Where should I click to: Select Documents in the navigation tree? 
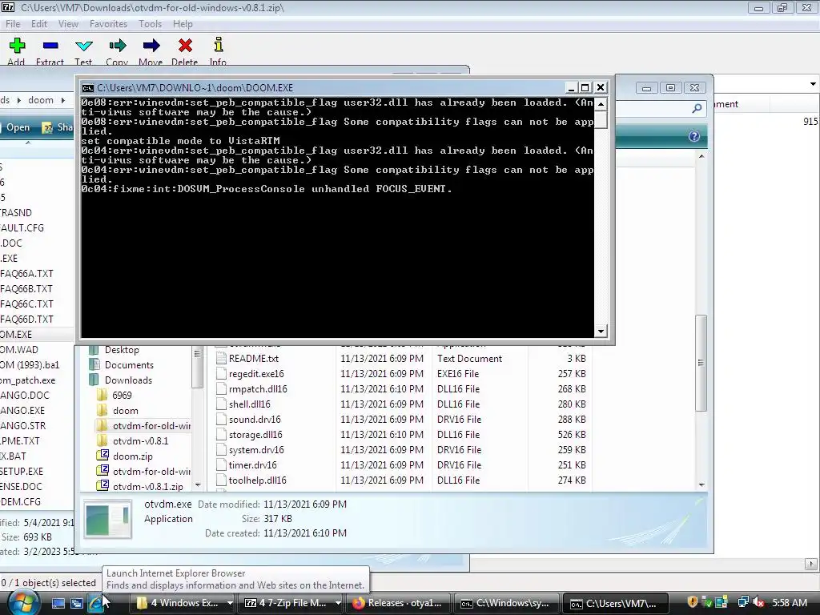(129, 365)
